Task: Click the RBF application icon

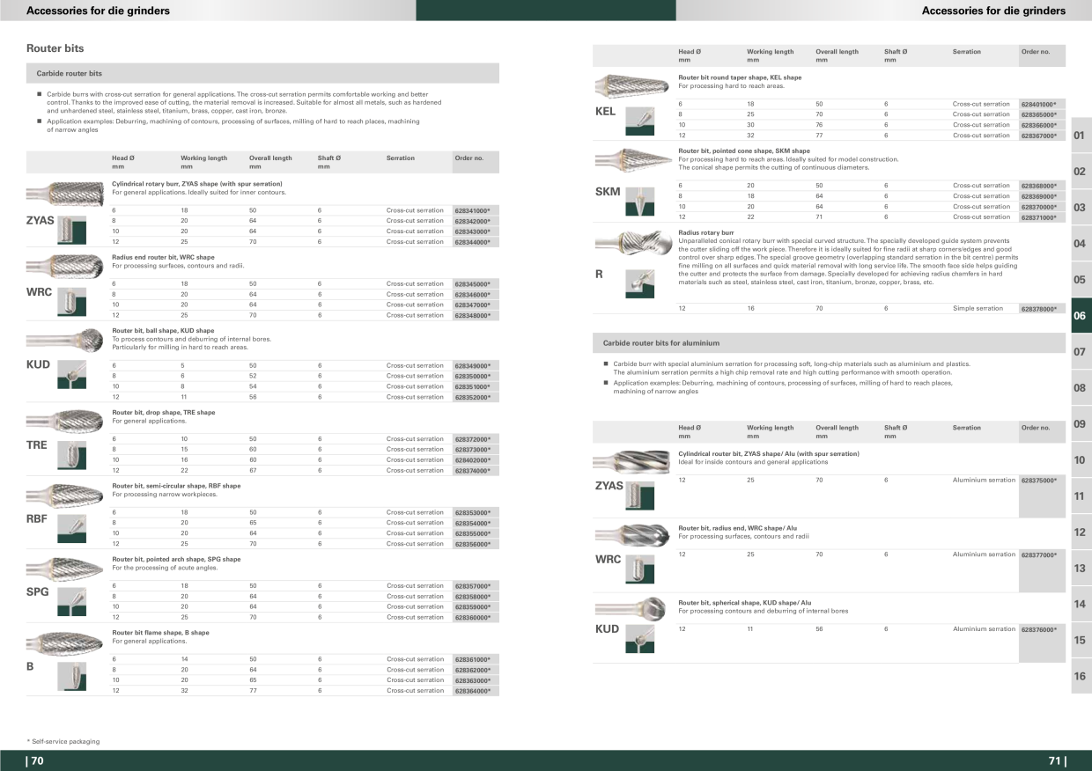Action: (71, 528)
